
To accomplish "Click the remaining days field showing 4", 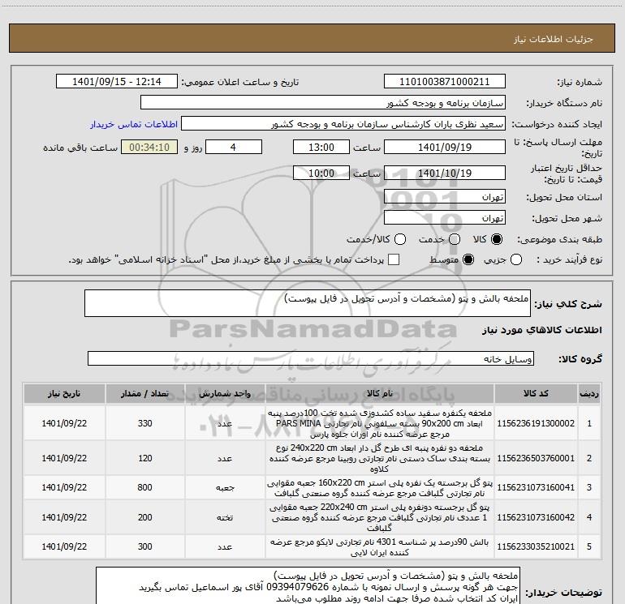I will [234, 147].
